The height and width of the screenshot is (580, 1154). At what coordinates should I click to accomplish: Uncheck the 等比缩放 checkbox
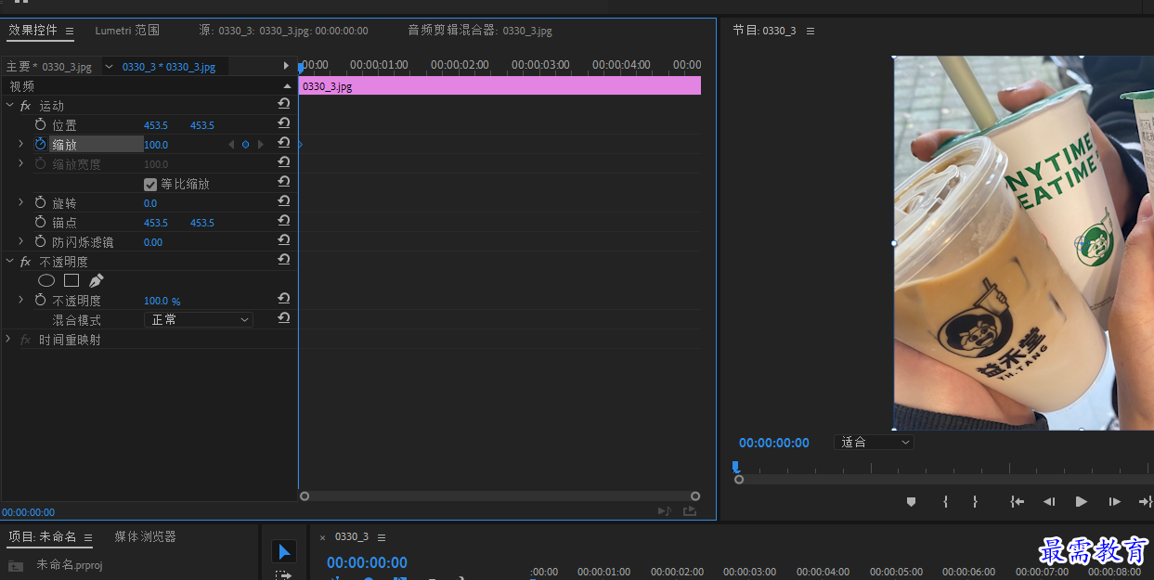tap(150, 184)
